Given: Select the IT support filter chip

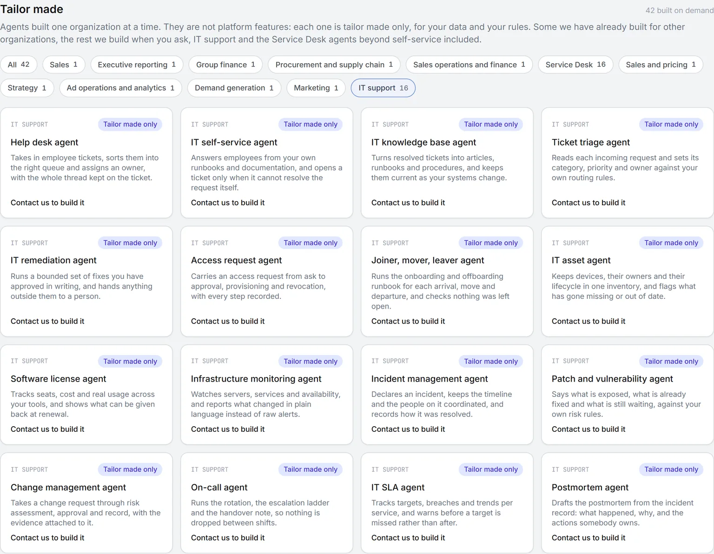Looking at the screenshot, I should (383, 88).
